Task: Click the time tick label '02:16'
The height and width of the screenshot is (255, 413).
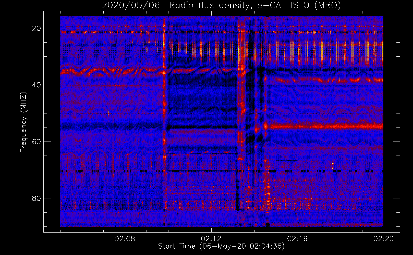Action: (297, 239)
